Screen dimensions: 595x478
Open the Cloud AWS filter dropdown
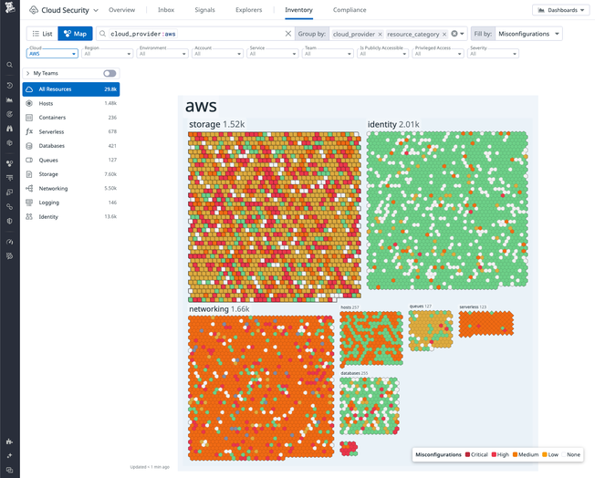coord(52,54)
